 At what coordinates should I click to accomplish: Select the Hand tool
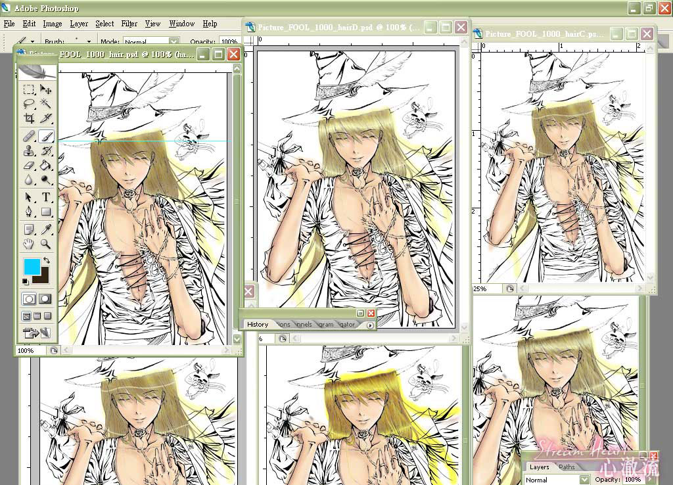pyautogui.click(x=29, y=244)
